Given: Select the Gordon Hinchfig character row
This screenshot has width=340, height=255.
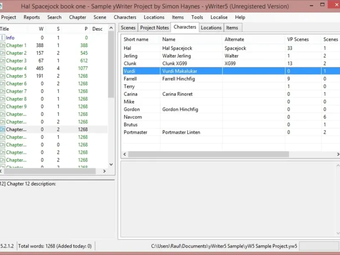Looking at the screenshot, I should 231,109.
